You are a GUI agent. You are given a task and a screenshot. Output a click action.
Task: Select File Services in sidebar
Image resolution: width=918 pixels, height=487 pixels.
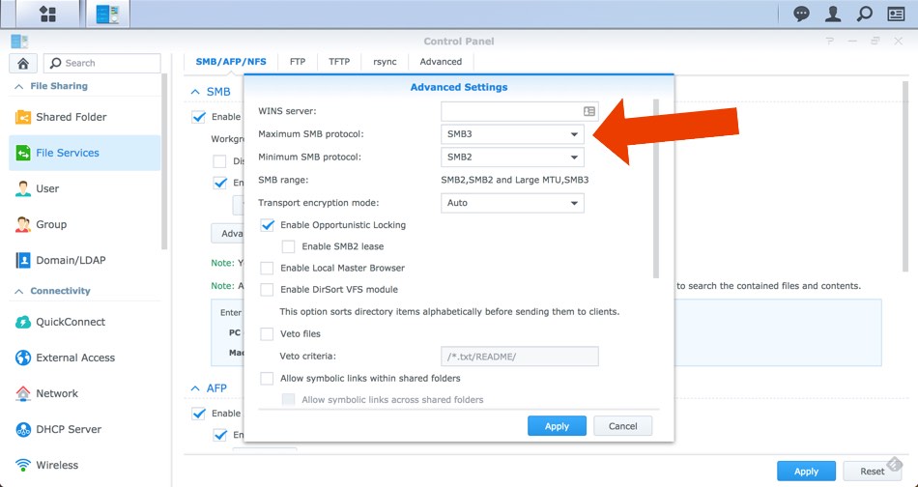coord(85,153)
